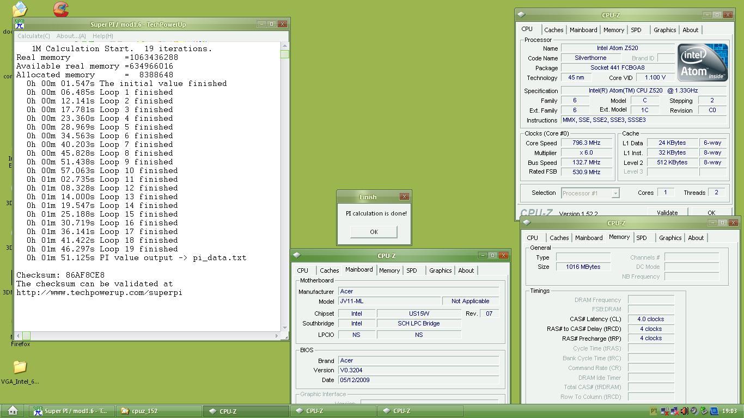This screenshot has width=744, height=418.
Task: Click the window icon of the Mainboard CPU-Z window
Action: (x=297, y=255)
